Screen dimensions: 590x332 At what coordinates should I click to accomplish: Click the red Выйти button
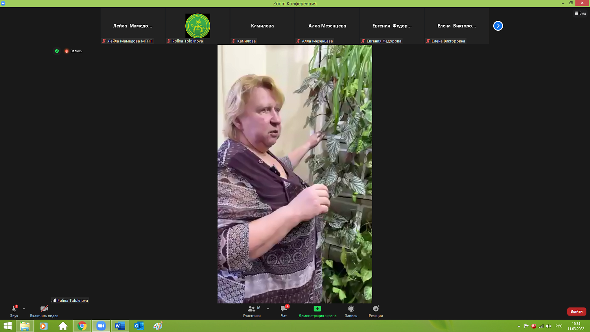click(x=577, y=311)
